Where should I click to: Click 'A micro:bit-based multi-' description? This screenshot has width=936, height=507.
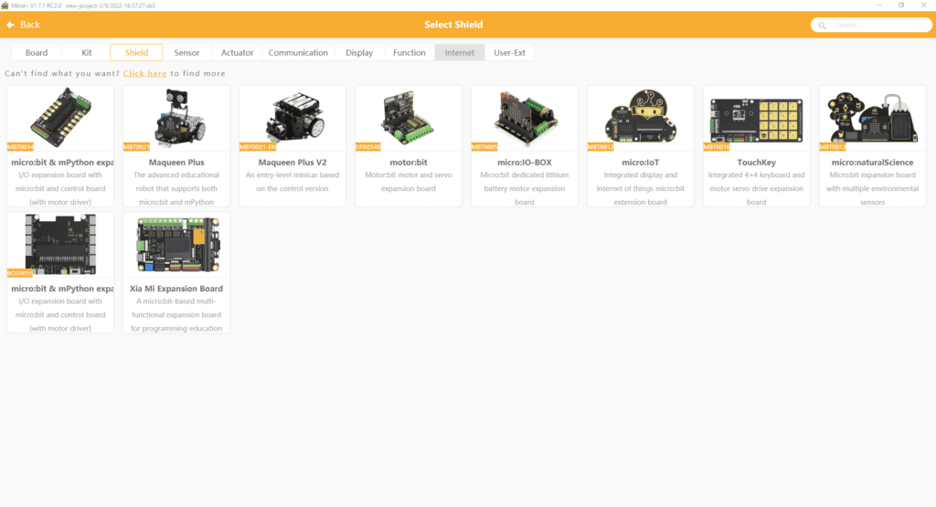point(176,301)
